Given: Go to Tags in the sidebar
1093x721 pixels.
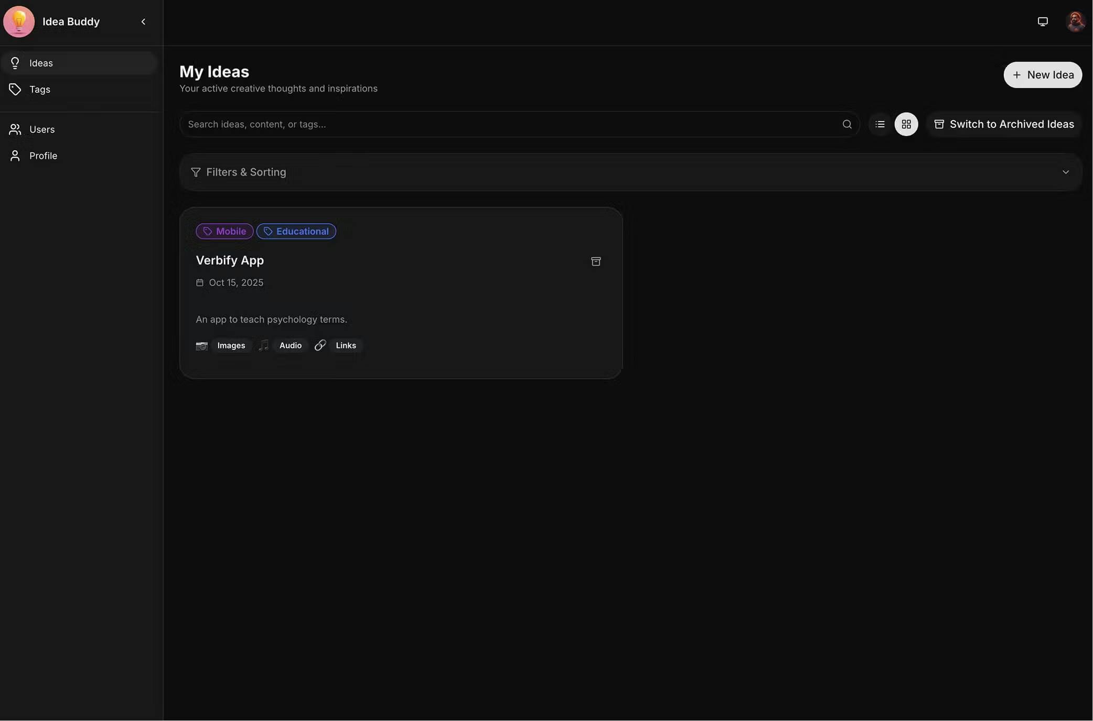Looking at the screenshot, I should [x=40, y=90].
